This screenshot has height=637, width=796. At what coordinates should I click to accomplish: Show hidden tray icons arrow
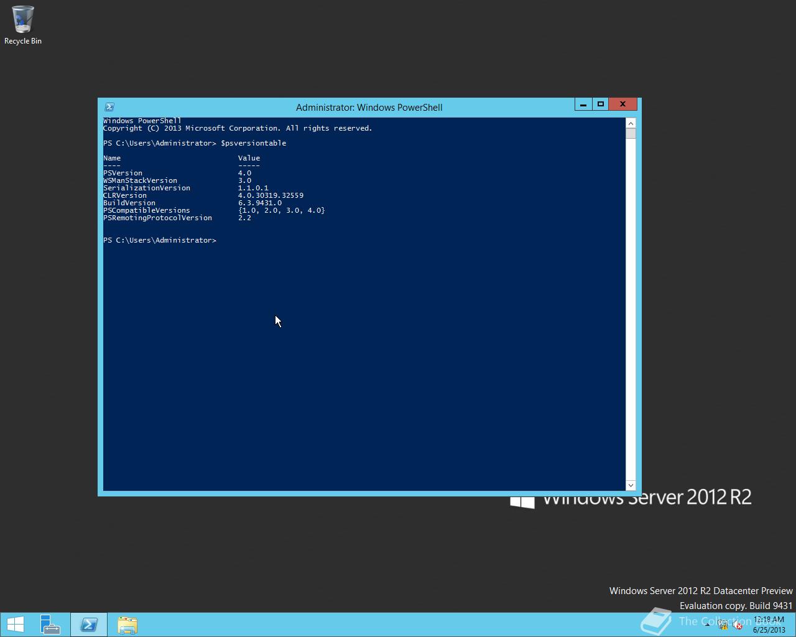pos(707,625)
